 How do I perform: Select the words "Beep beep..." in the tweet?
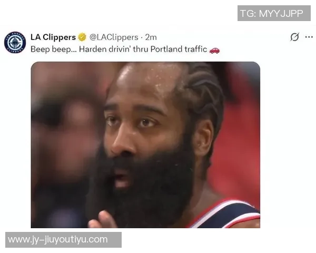pos(54,50)
